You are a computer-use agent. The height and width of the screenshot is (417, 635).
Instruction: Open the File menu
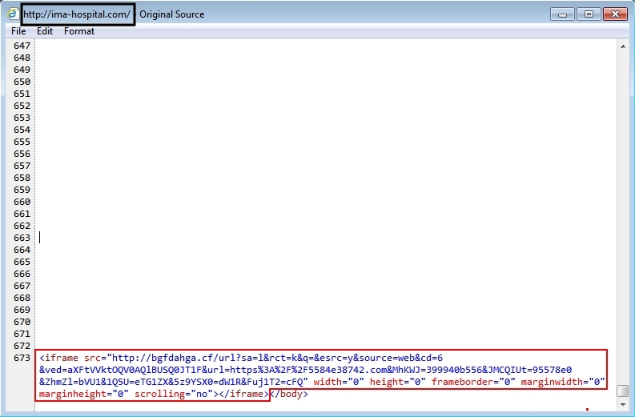[18, 31]
